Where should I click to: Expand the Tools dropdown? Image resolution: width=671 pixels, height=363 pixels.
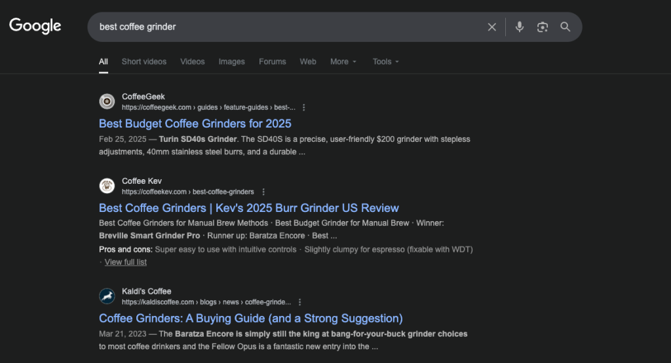385,61
